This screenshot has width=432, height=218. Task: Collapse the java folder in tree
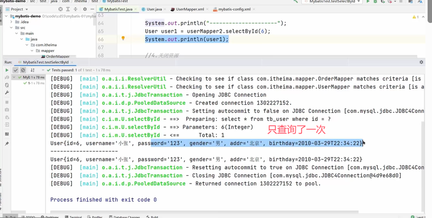click(22, 39)
